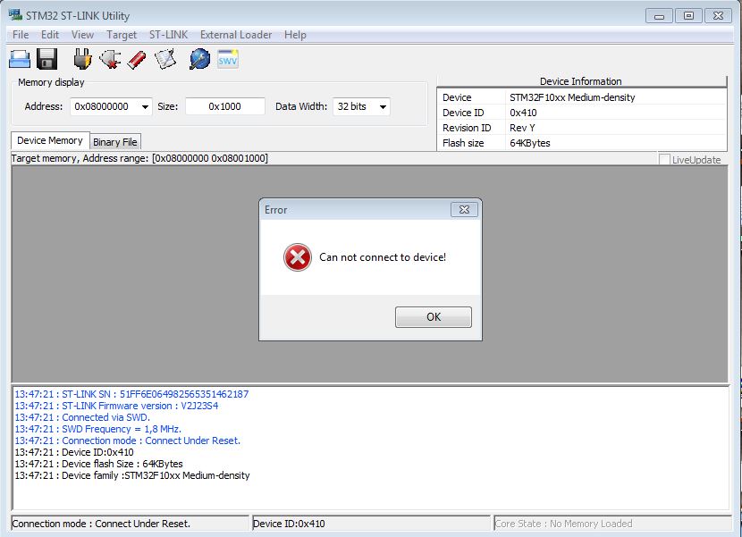The image size is (742, 537).
Task: Click the log line 'ST-LINK SN : 51FF6E...'
Action: (131, 394)
